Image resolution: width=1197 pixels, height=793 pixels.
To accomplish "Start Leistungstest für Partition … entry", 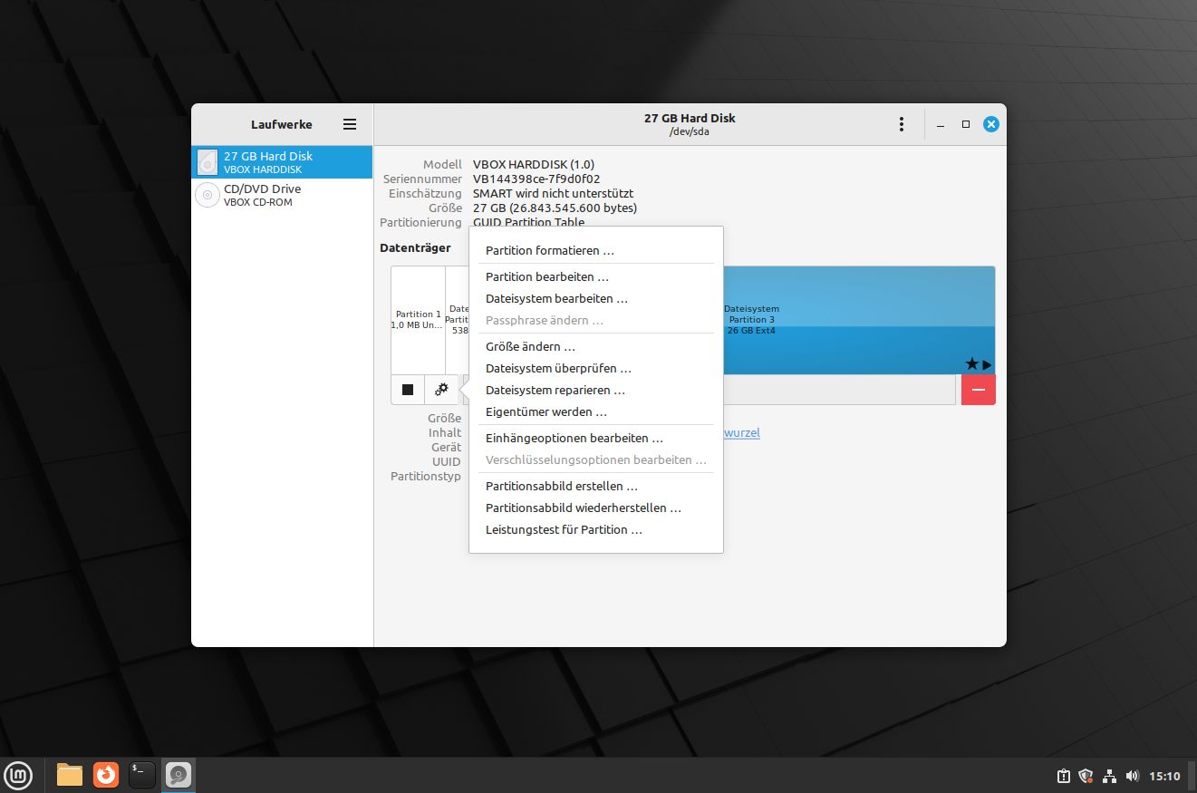I will coord(596,529).
